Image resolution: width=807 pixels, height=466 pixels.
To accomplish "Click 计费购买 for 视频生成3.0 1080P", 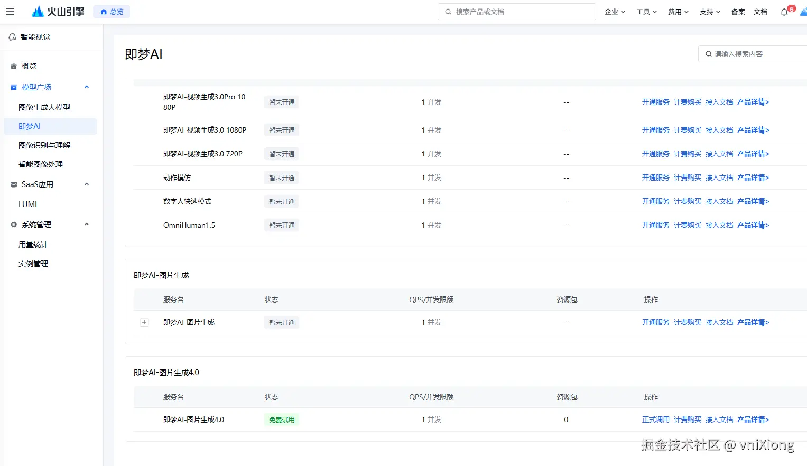I will click(688, 130).
